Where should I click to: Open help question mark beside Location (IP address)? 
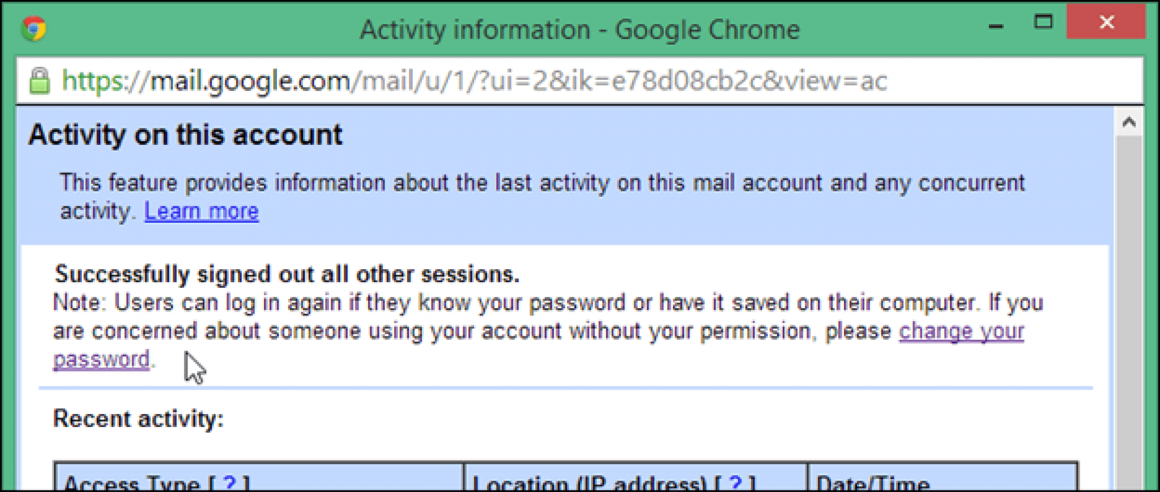coord(735,484)
